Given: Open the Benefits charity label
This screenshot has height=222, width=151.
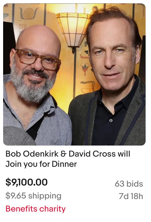Looking at the screenshot, I should [35, 209].
